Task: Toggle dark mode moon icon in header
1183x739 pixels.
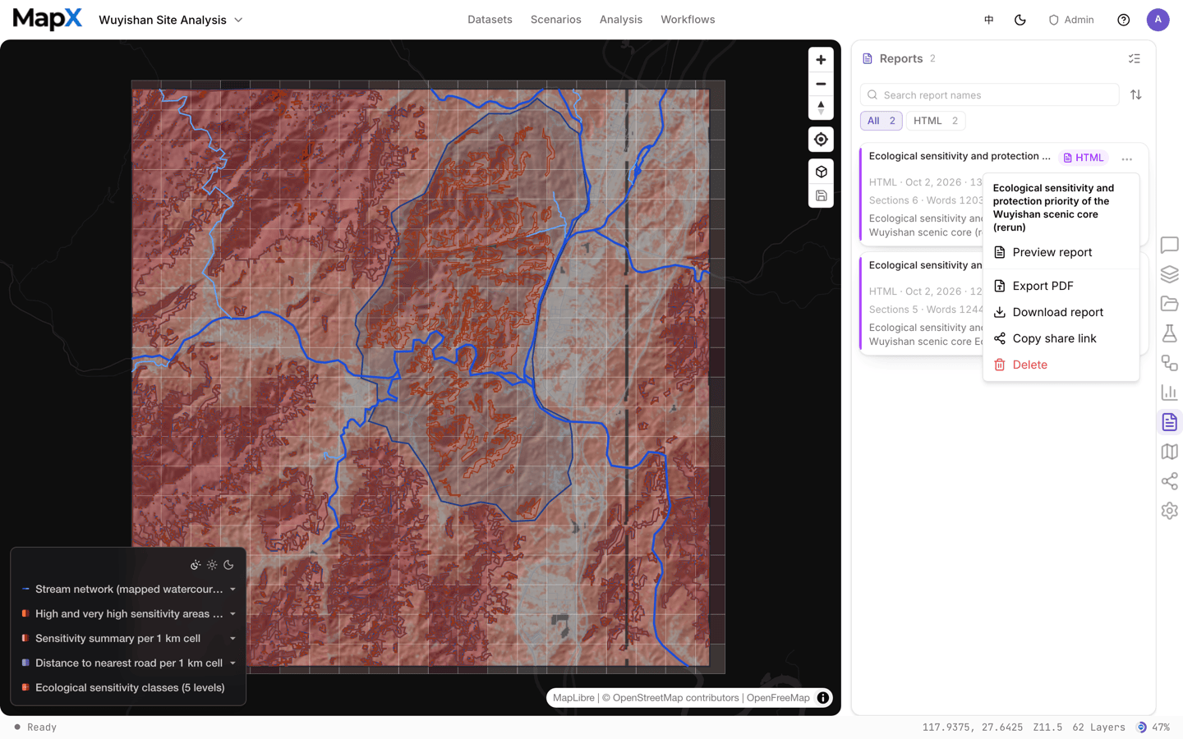Action: 1020,20
